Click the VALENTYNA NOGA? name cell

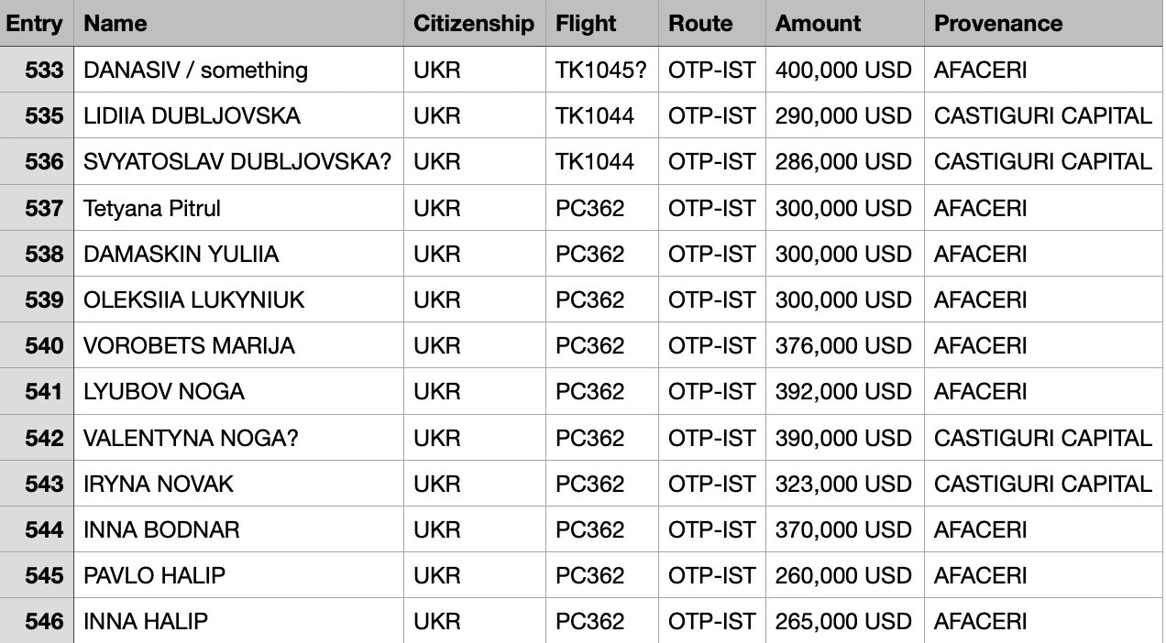click(238, 438)
